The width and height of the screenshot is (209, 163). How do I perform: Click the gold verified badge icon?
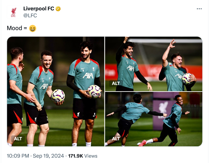[58, 9]
